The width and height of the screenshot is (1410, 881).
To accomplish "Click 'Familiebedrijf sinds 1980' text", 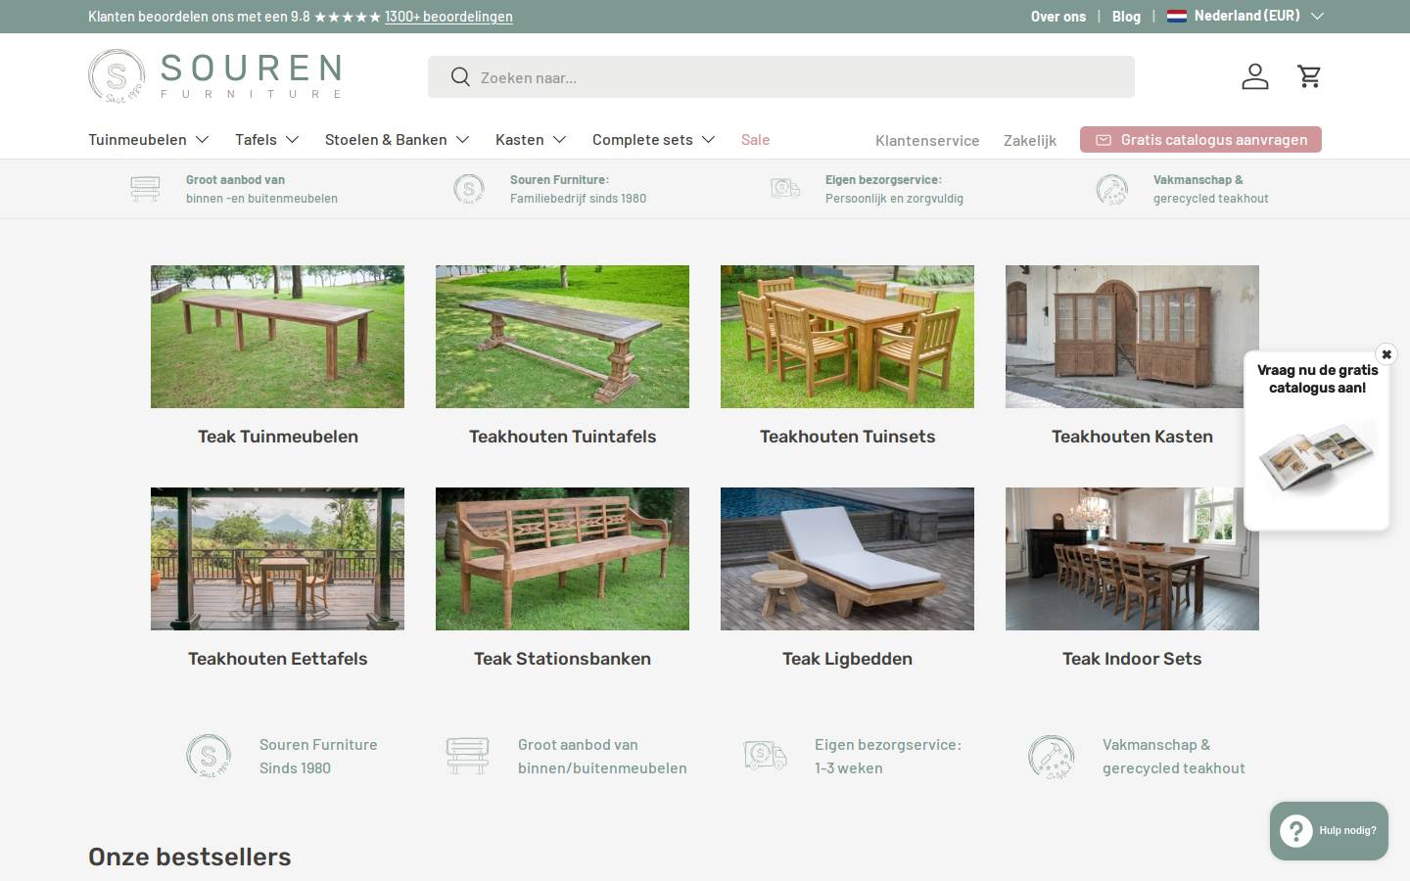I will tap(578, 199).
